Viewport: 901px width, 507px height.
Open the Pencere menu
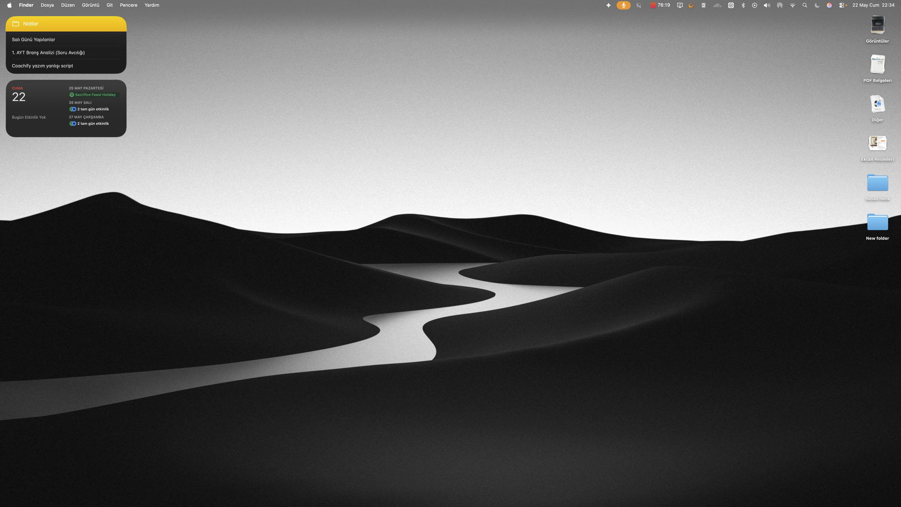(x=128, y=5)
